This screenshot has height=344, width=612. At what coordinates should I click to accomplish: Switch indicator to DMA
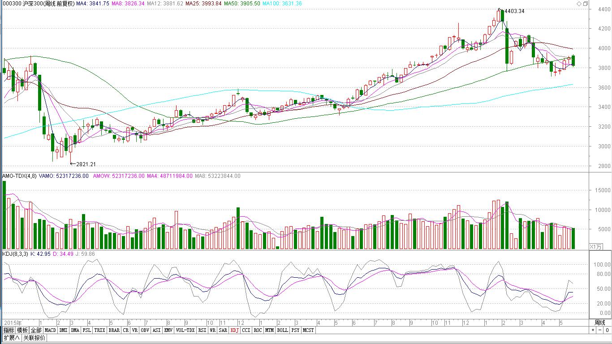point(75,330)
